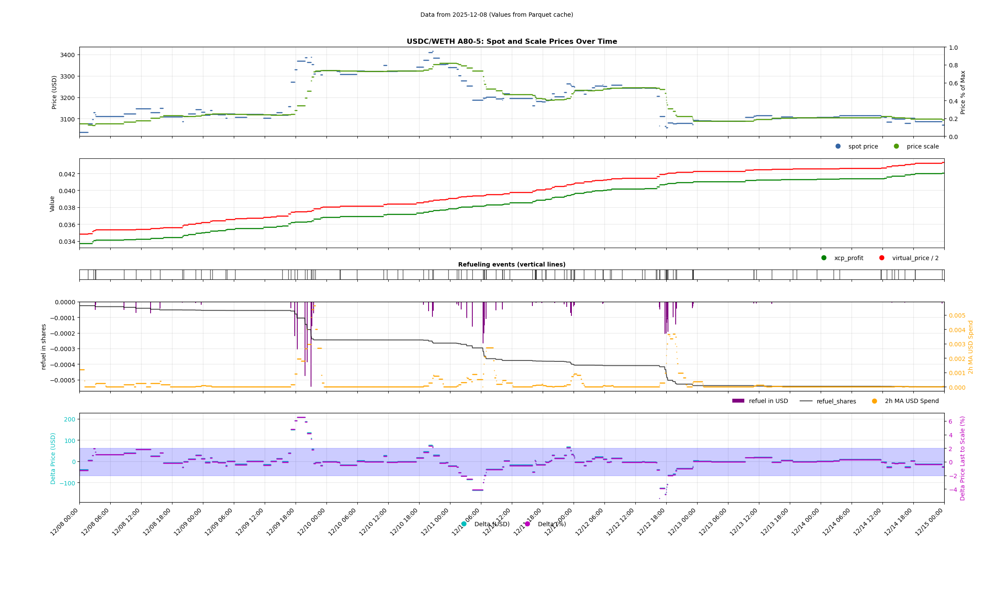
Task: Click the cyan Delta (USD) legend marker
Action: point(464,524)
